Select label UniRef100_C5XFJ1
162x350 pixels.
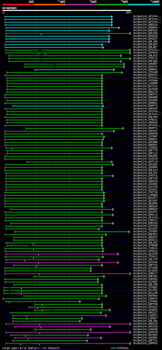[146, 58]
